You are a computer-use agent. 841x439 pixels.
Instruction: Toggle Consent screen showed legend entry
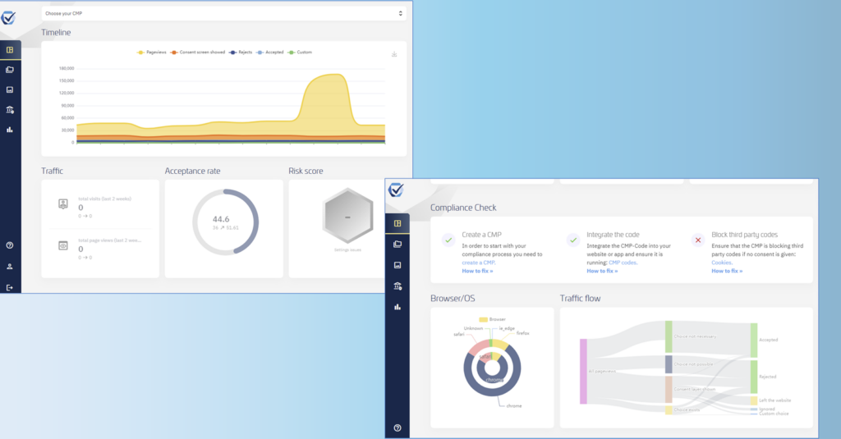[x=197, y=53]
